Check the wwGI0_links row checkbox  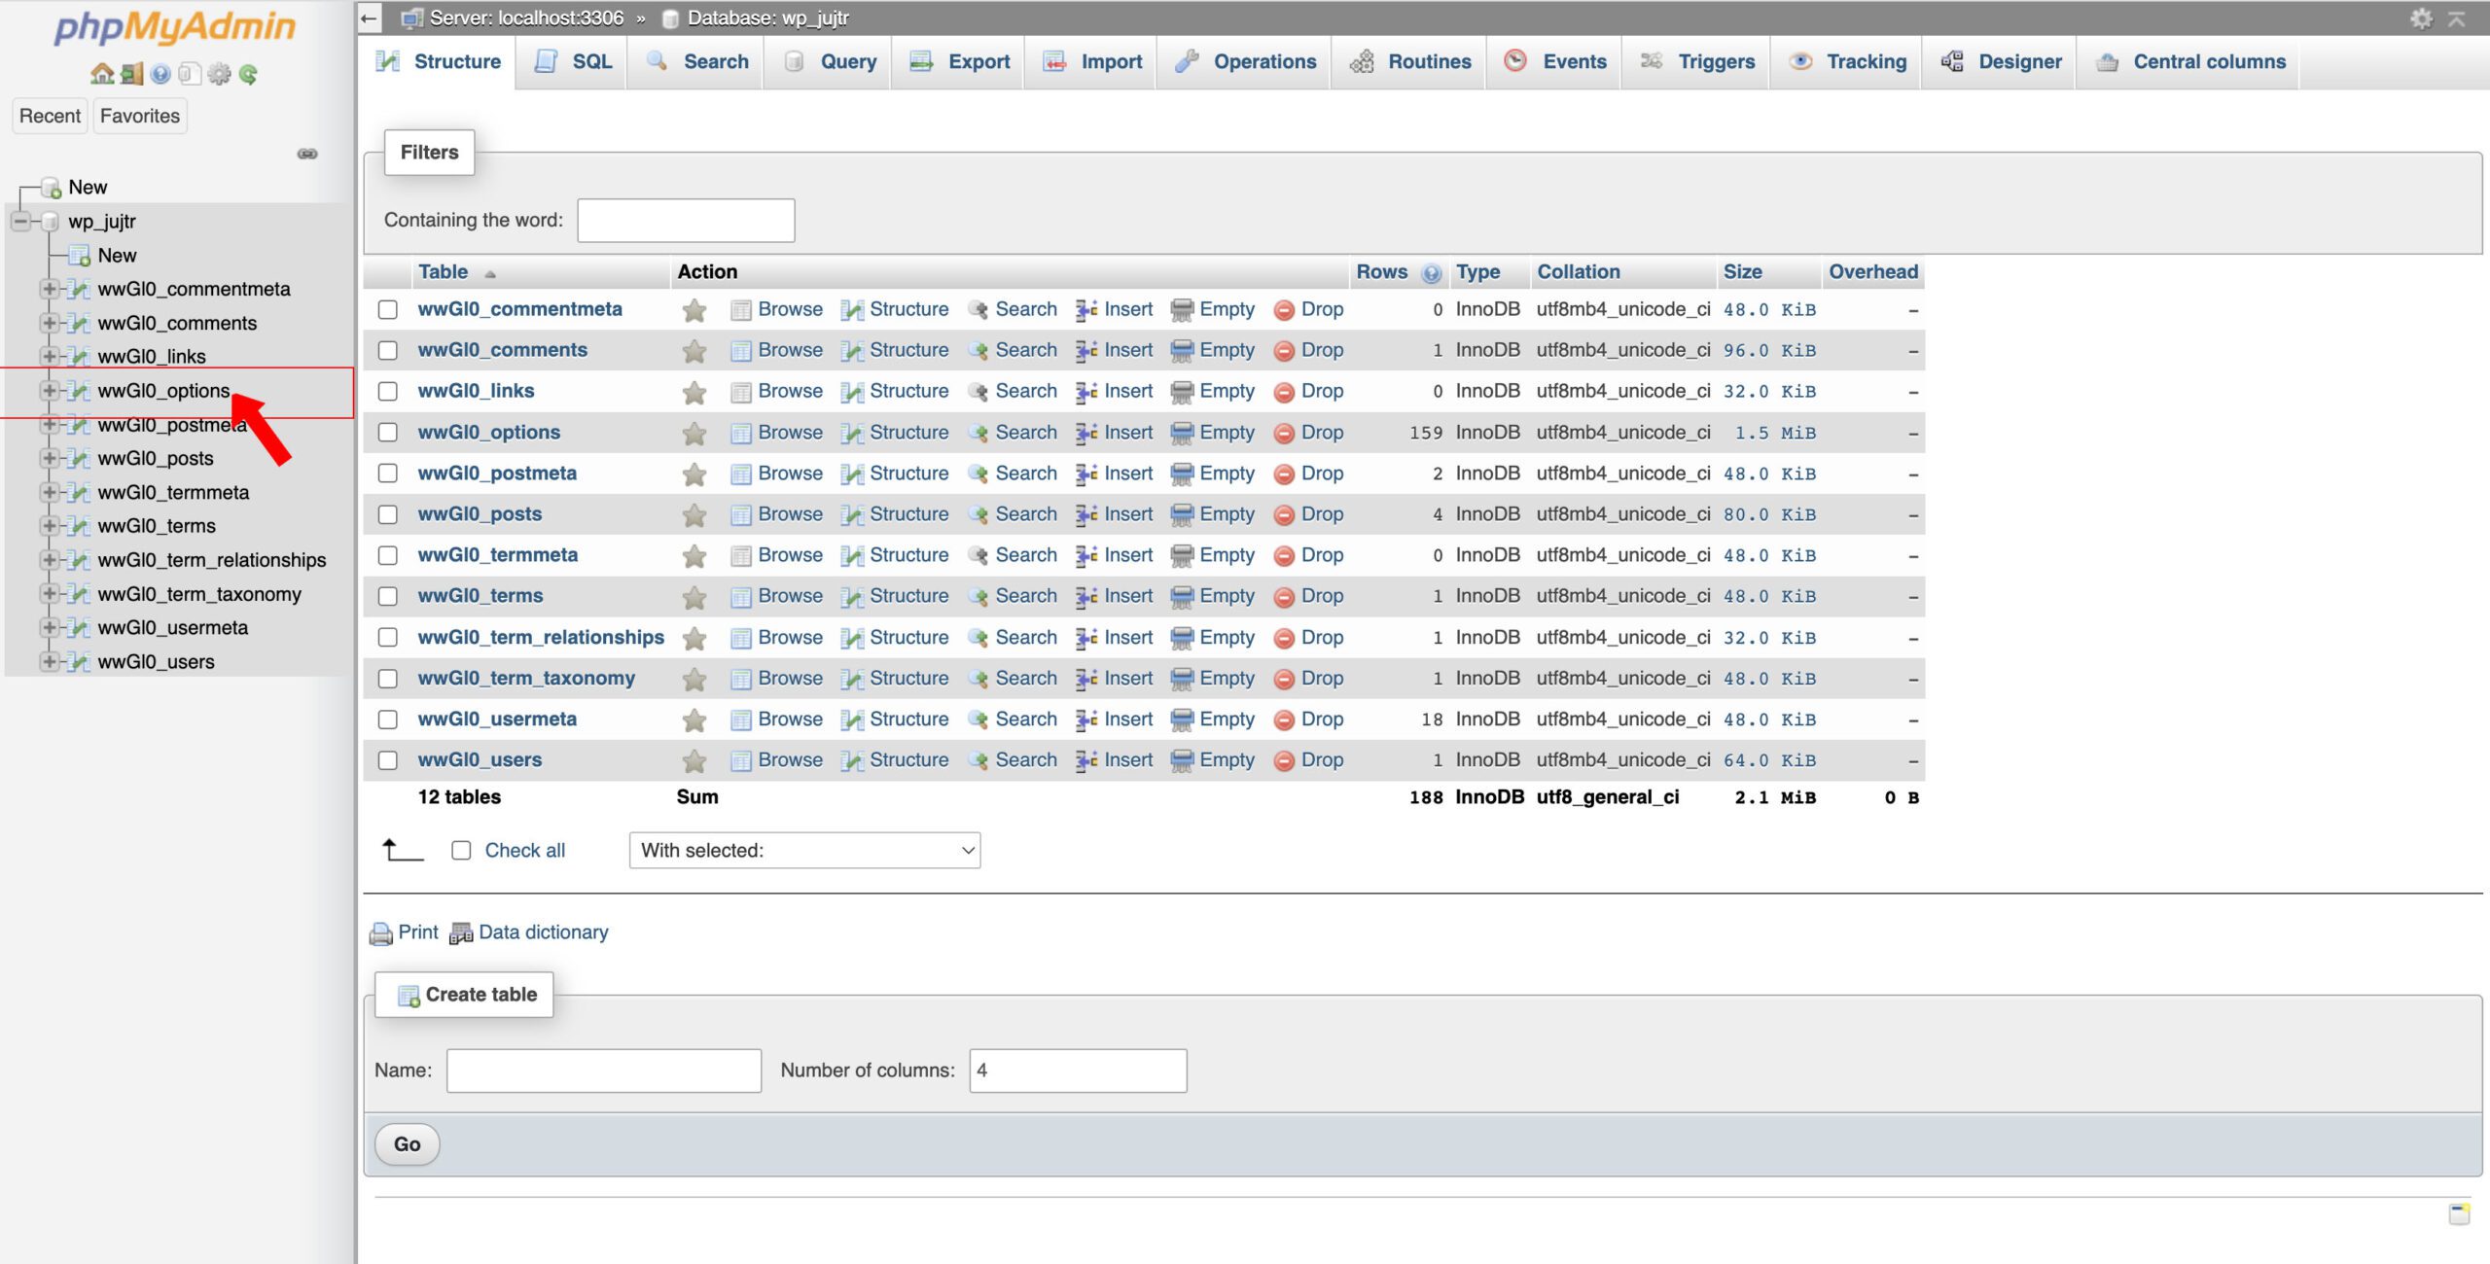pos(388,392)
